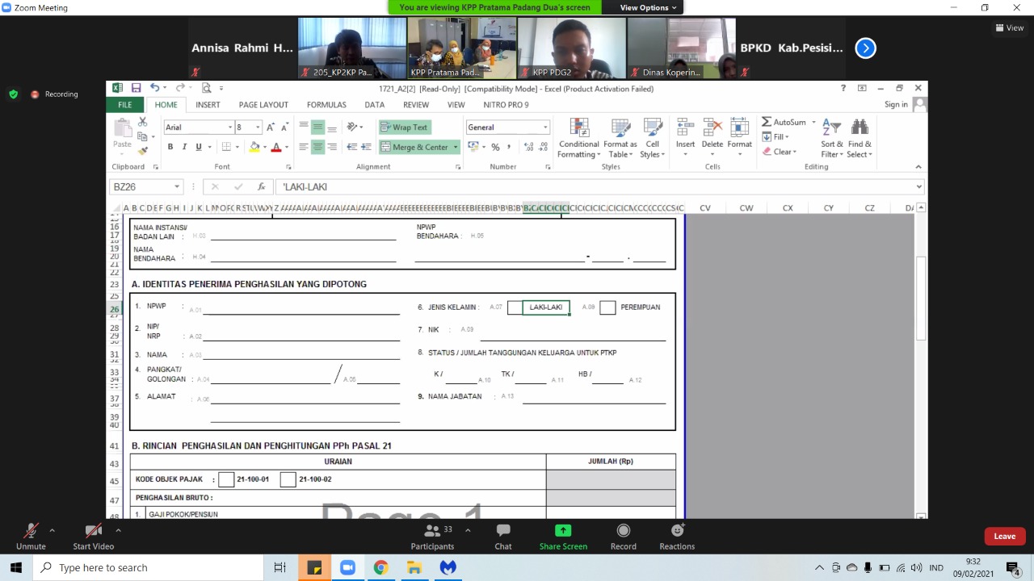Tick the 21-100-01 tax code checkbox
Screen dimensions: 1034x581
tap(226, 479)
